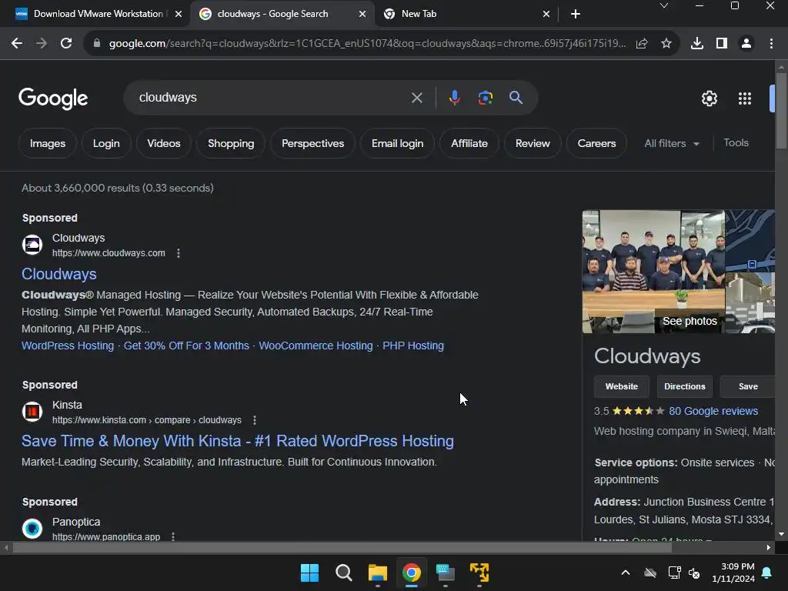Open WordPress Hosting sitelink
The height and width of the screenshot is (591, 788).
pyautogui.click(x=68, y=346)
